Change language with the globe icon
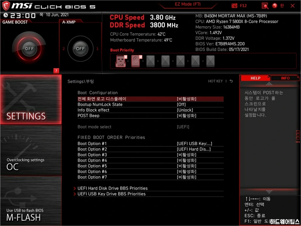The image size is (301, 226). pos(275,6)
